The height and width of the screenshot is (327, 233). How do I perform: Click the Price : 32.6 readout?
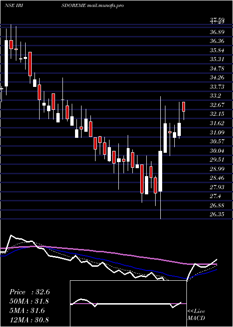(x=29, y=292)
